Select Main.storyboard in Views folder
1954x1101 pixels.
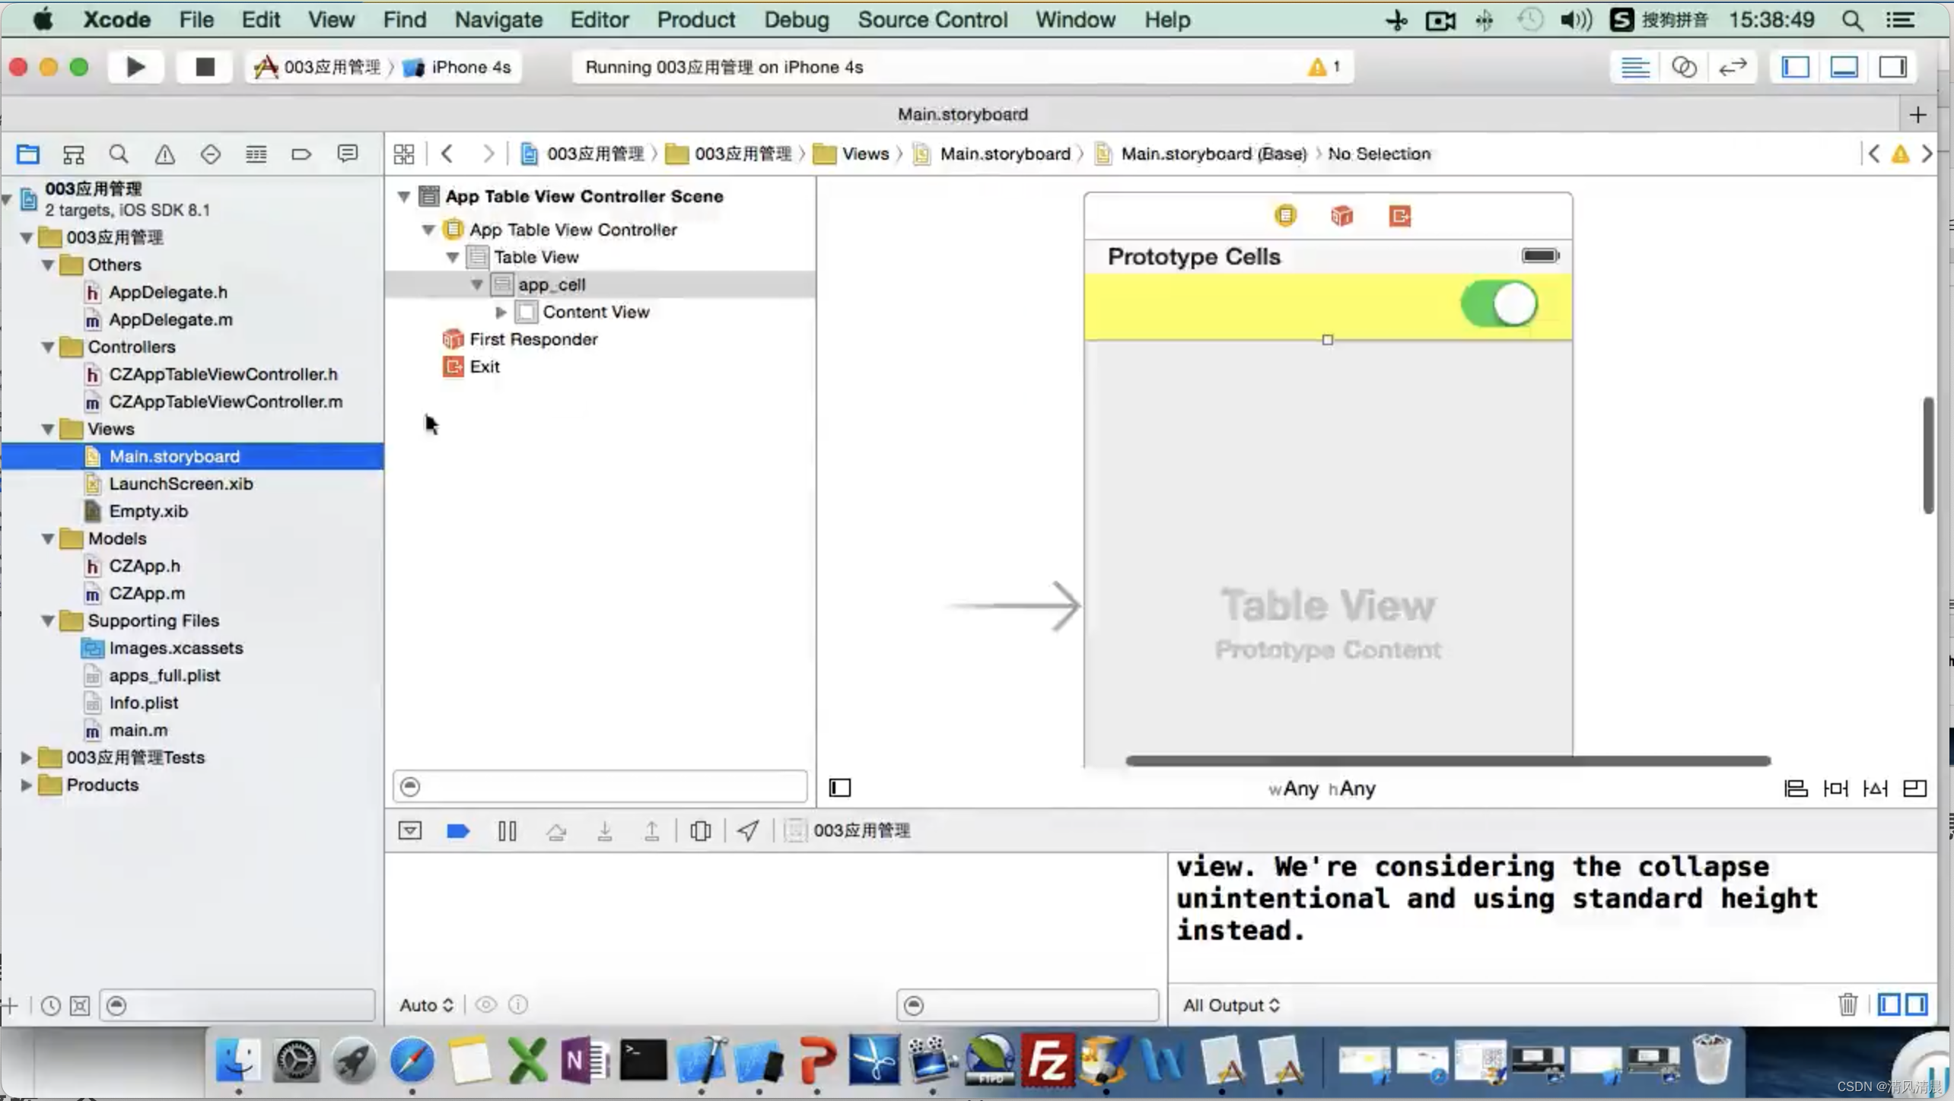coord(174,456)
